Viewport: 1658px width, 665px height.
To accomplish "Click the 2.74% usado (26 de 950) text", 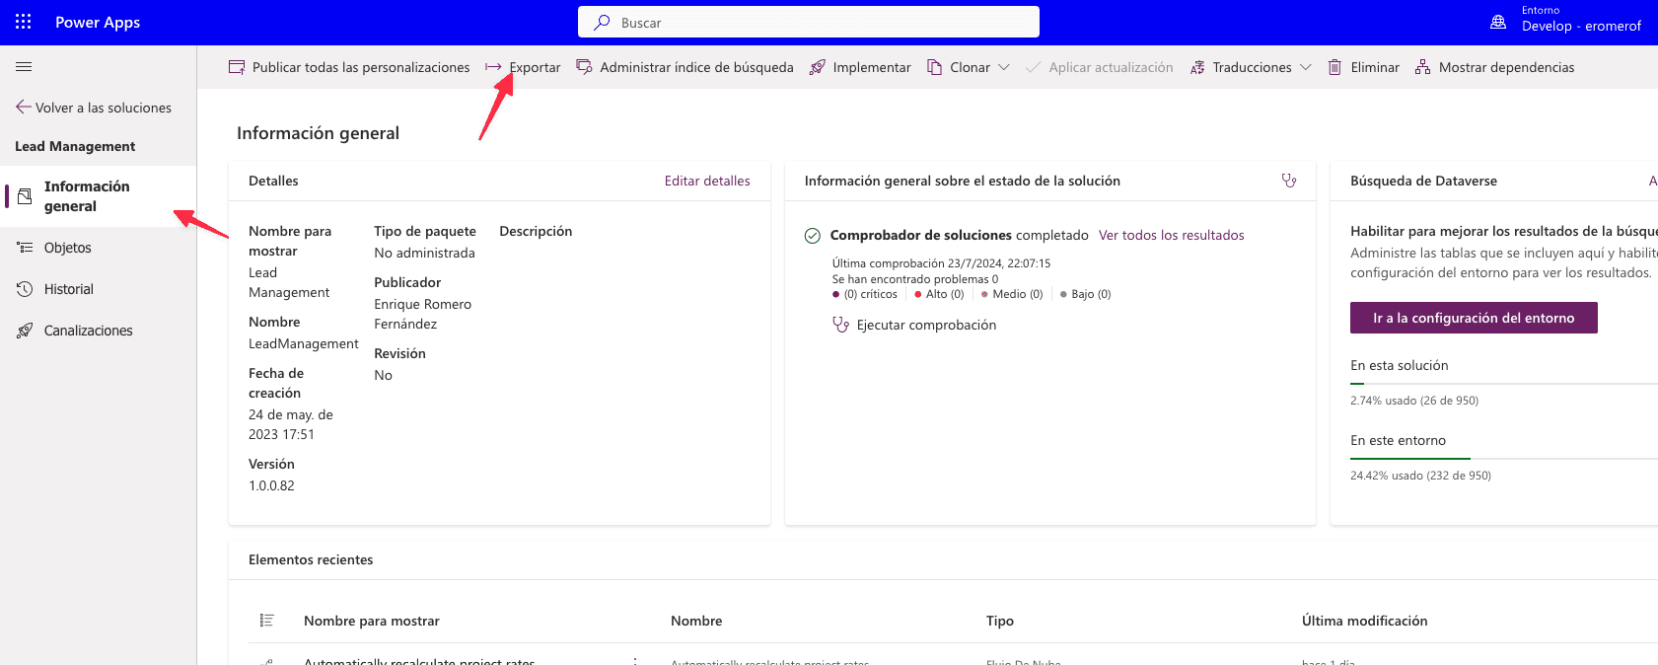I will point(1414,401).
